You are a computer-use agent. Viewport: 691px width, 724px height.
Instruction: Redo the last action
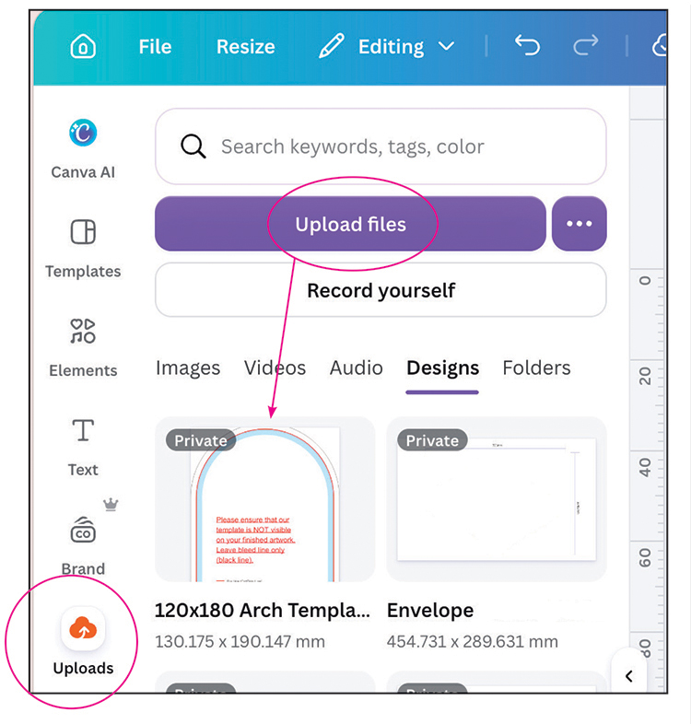(586, 45)
